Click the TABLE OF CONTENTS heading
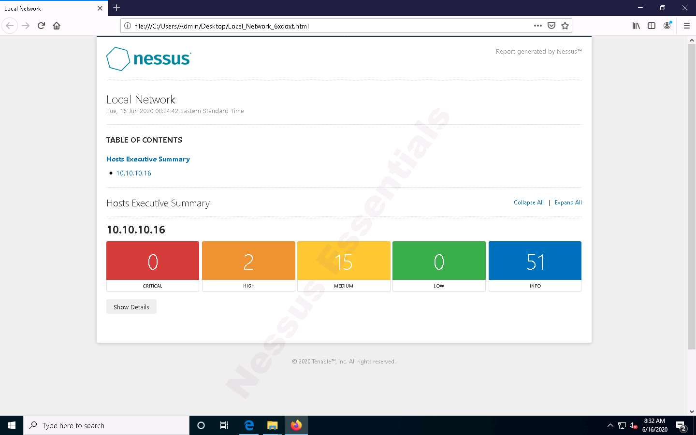This screenshot has width=696, height=435. click(x=144, y=140)
